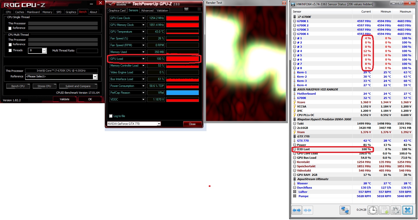The height and width of the screenshot is (220, 418).
Task: Click the thermometer icon beside Motherboard
Action: click(295, 94)
